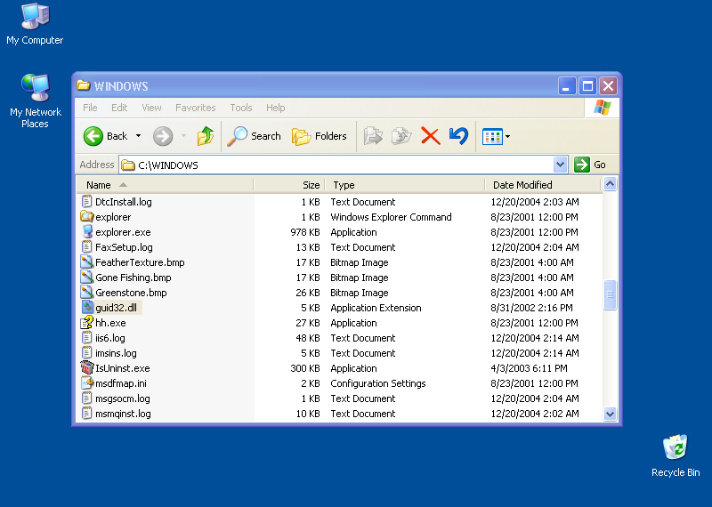Click the Views grid icon

point(492,136)
